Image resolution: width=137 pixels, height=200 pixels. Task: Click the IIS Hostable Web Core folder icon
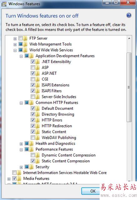point(19,173)
